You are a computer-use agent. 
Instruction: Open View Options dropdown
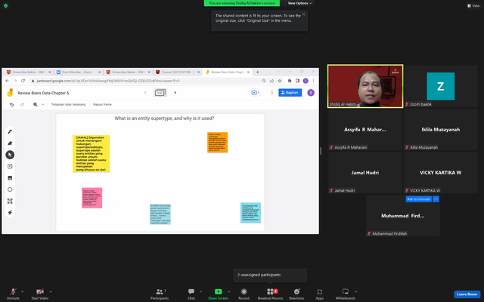point(299,3)
